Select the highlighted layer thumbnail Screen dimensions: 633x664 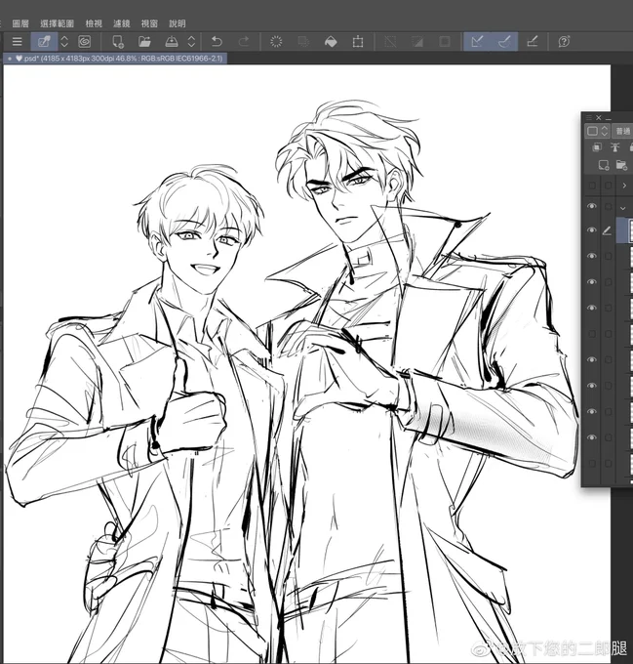pos(631,230)
